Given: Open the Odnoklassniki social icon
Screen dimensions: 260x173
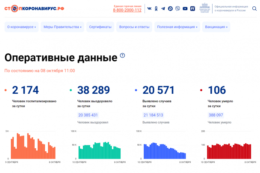Looking at the screenshot, I should (156, 9).
